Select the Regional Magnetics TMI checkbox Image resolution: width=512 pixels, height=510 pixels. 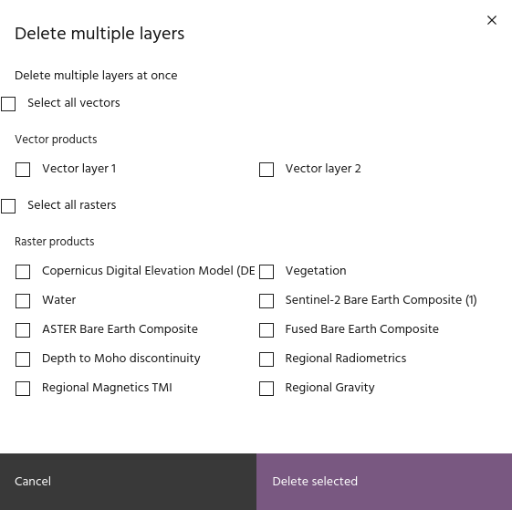[23, 389]
